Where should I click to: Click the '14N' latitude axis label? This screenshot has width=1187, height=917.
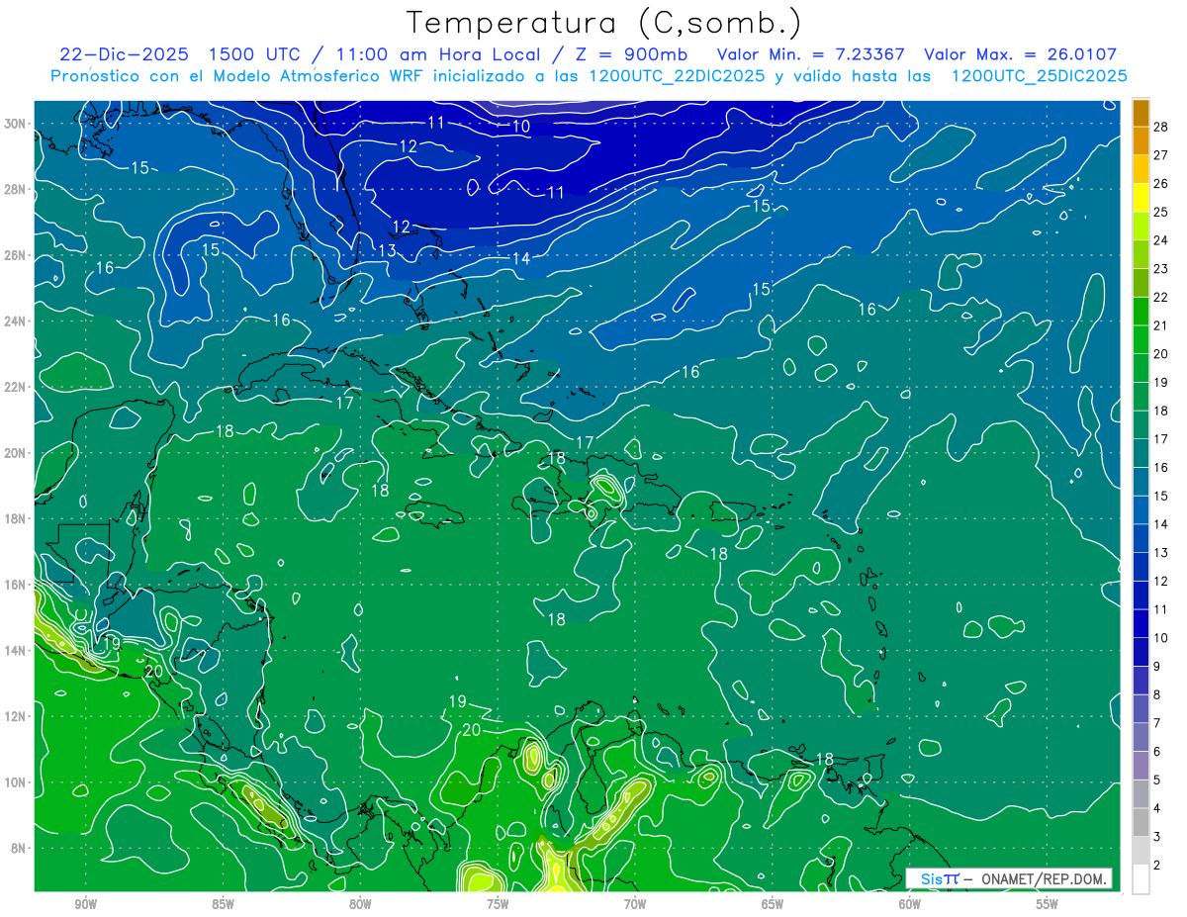click(x=16, y=650)
